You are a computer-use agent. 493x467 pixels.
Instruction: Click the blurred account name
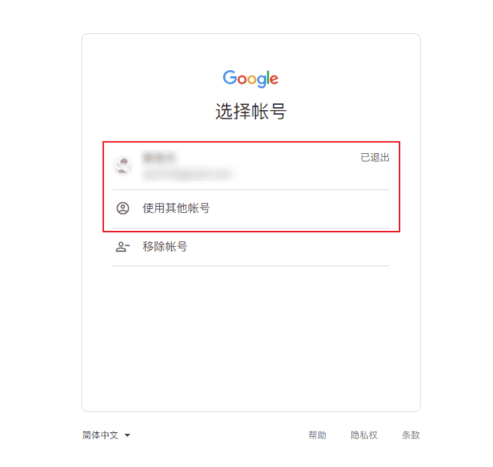click(x=159, y=158)
